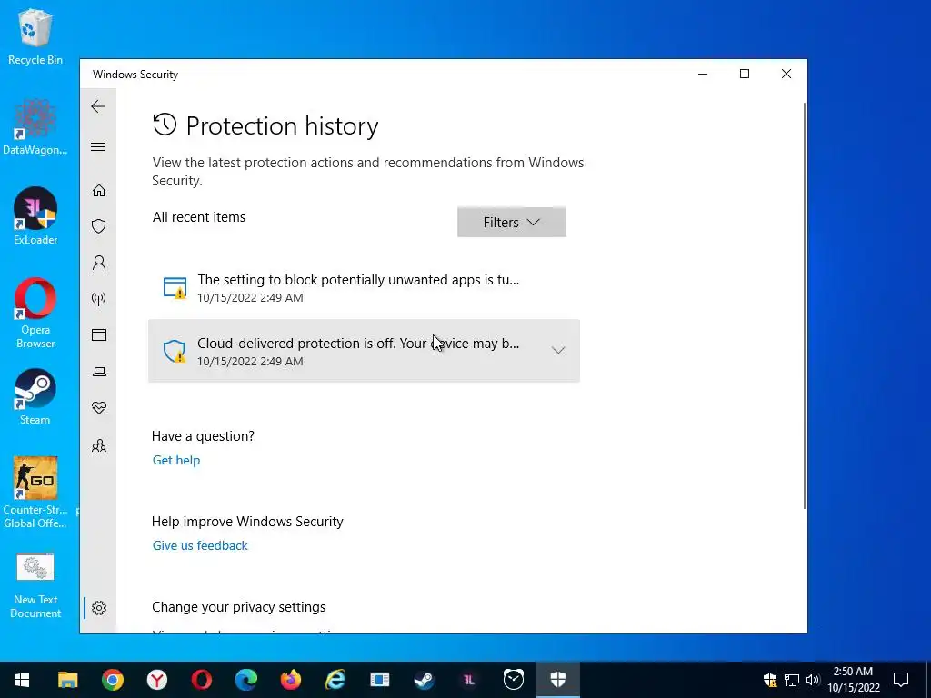
Task: Open Firewall & network protection icon
Action: tap(99, 298)
